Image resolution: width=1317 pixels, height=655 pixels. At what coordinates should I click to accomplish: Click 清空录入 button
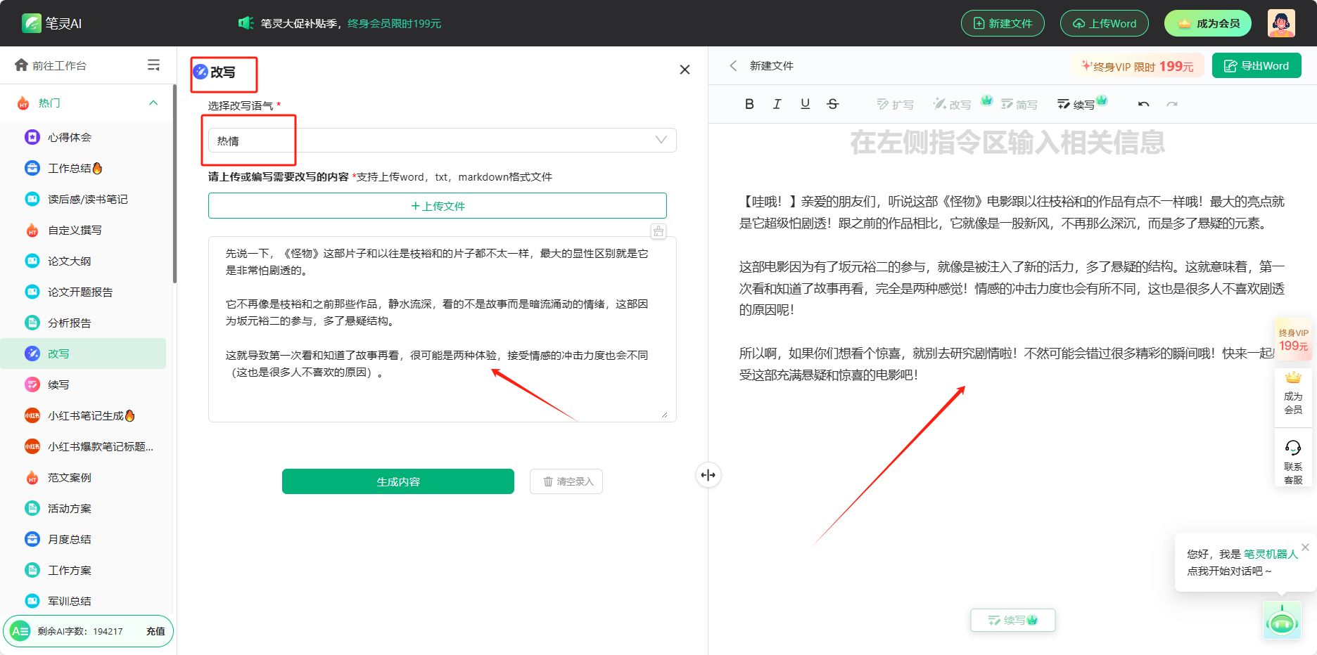click(x=566, y=481)
